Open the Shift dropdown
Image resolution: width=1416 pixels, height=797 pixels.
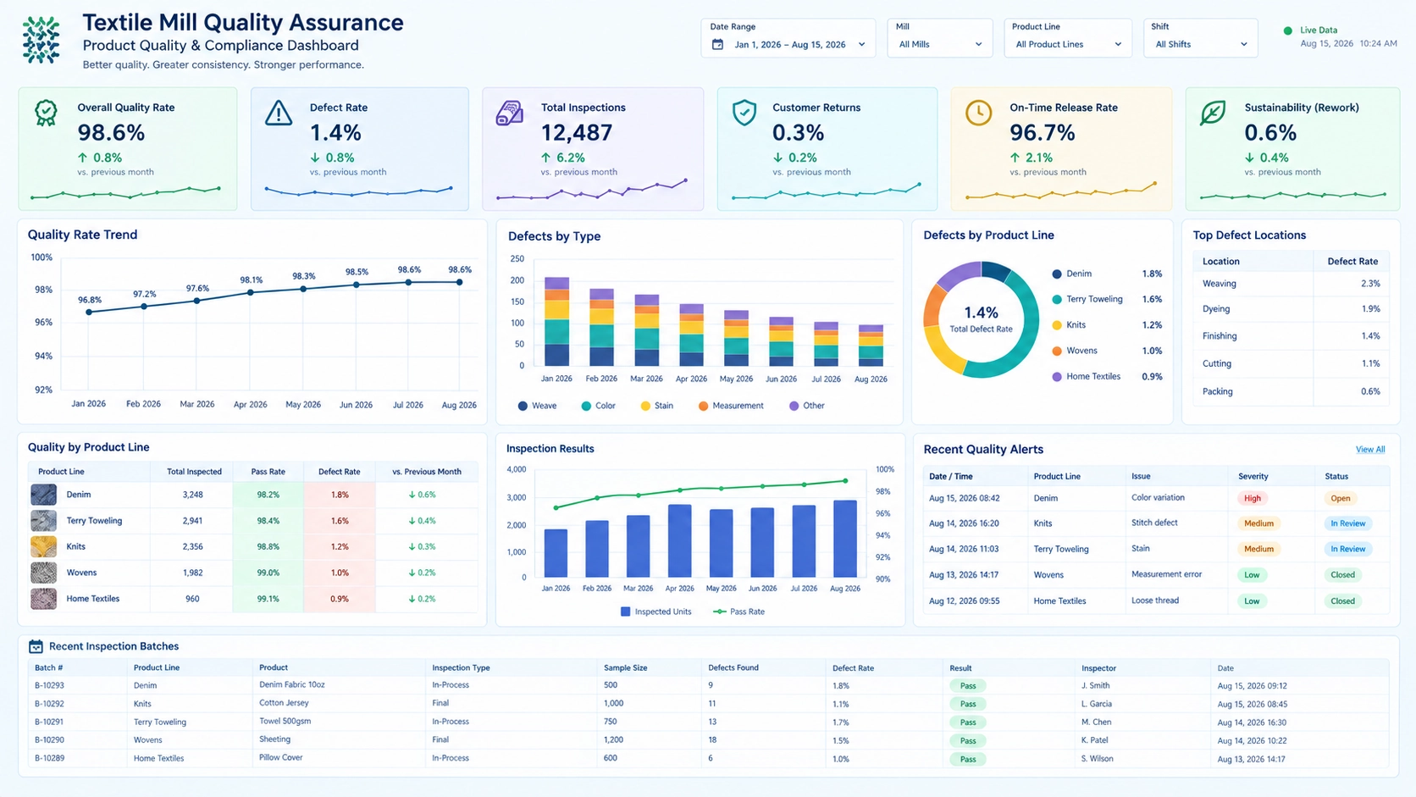click(1200, 38)
